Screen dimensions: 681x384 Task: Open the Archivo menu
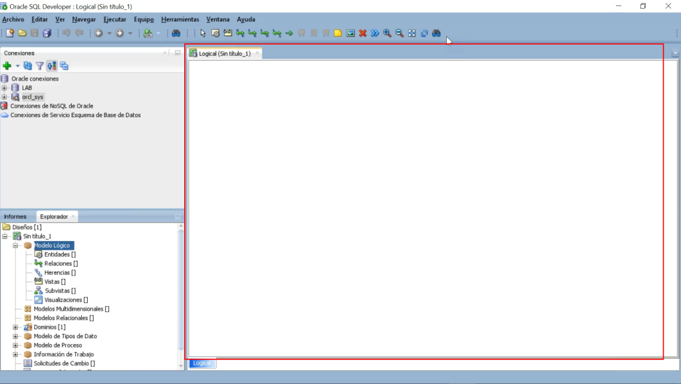tap(13, 19)
